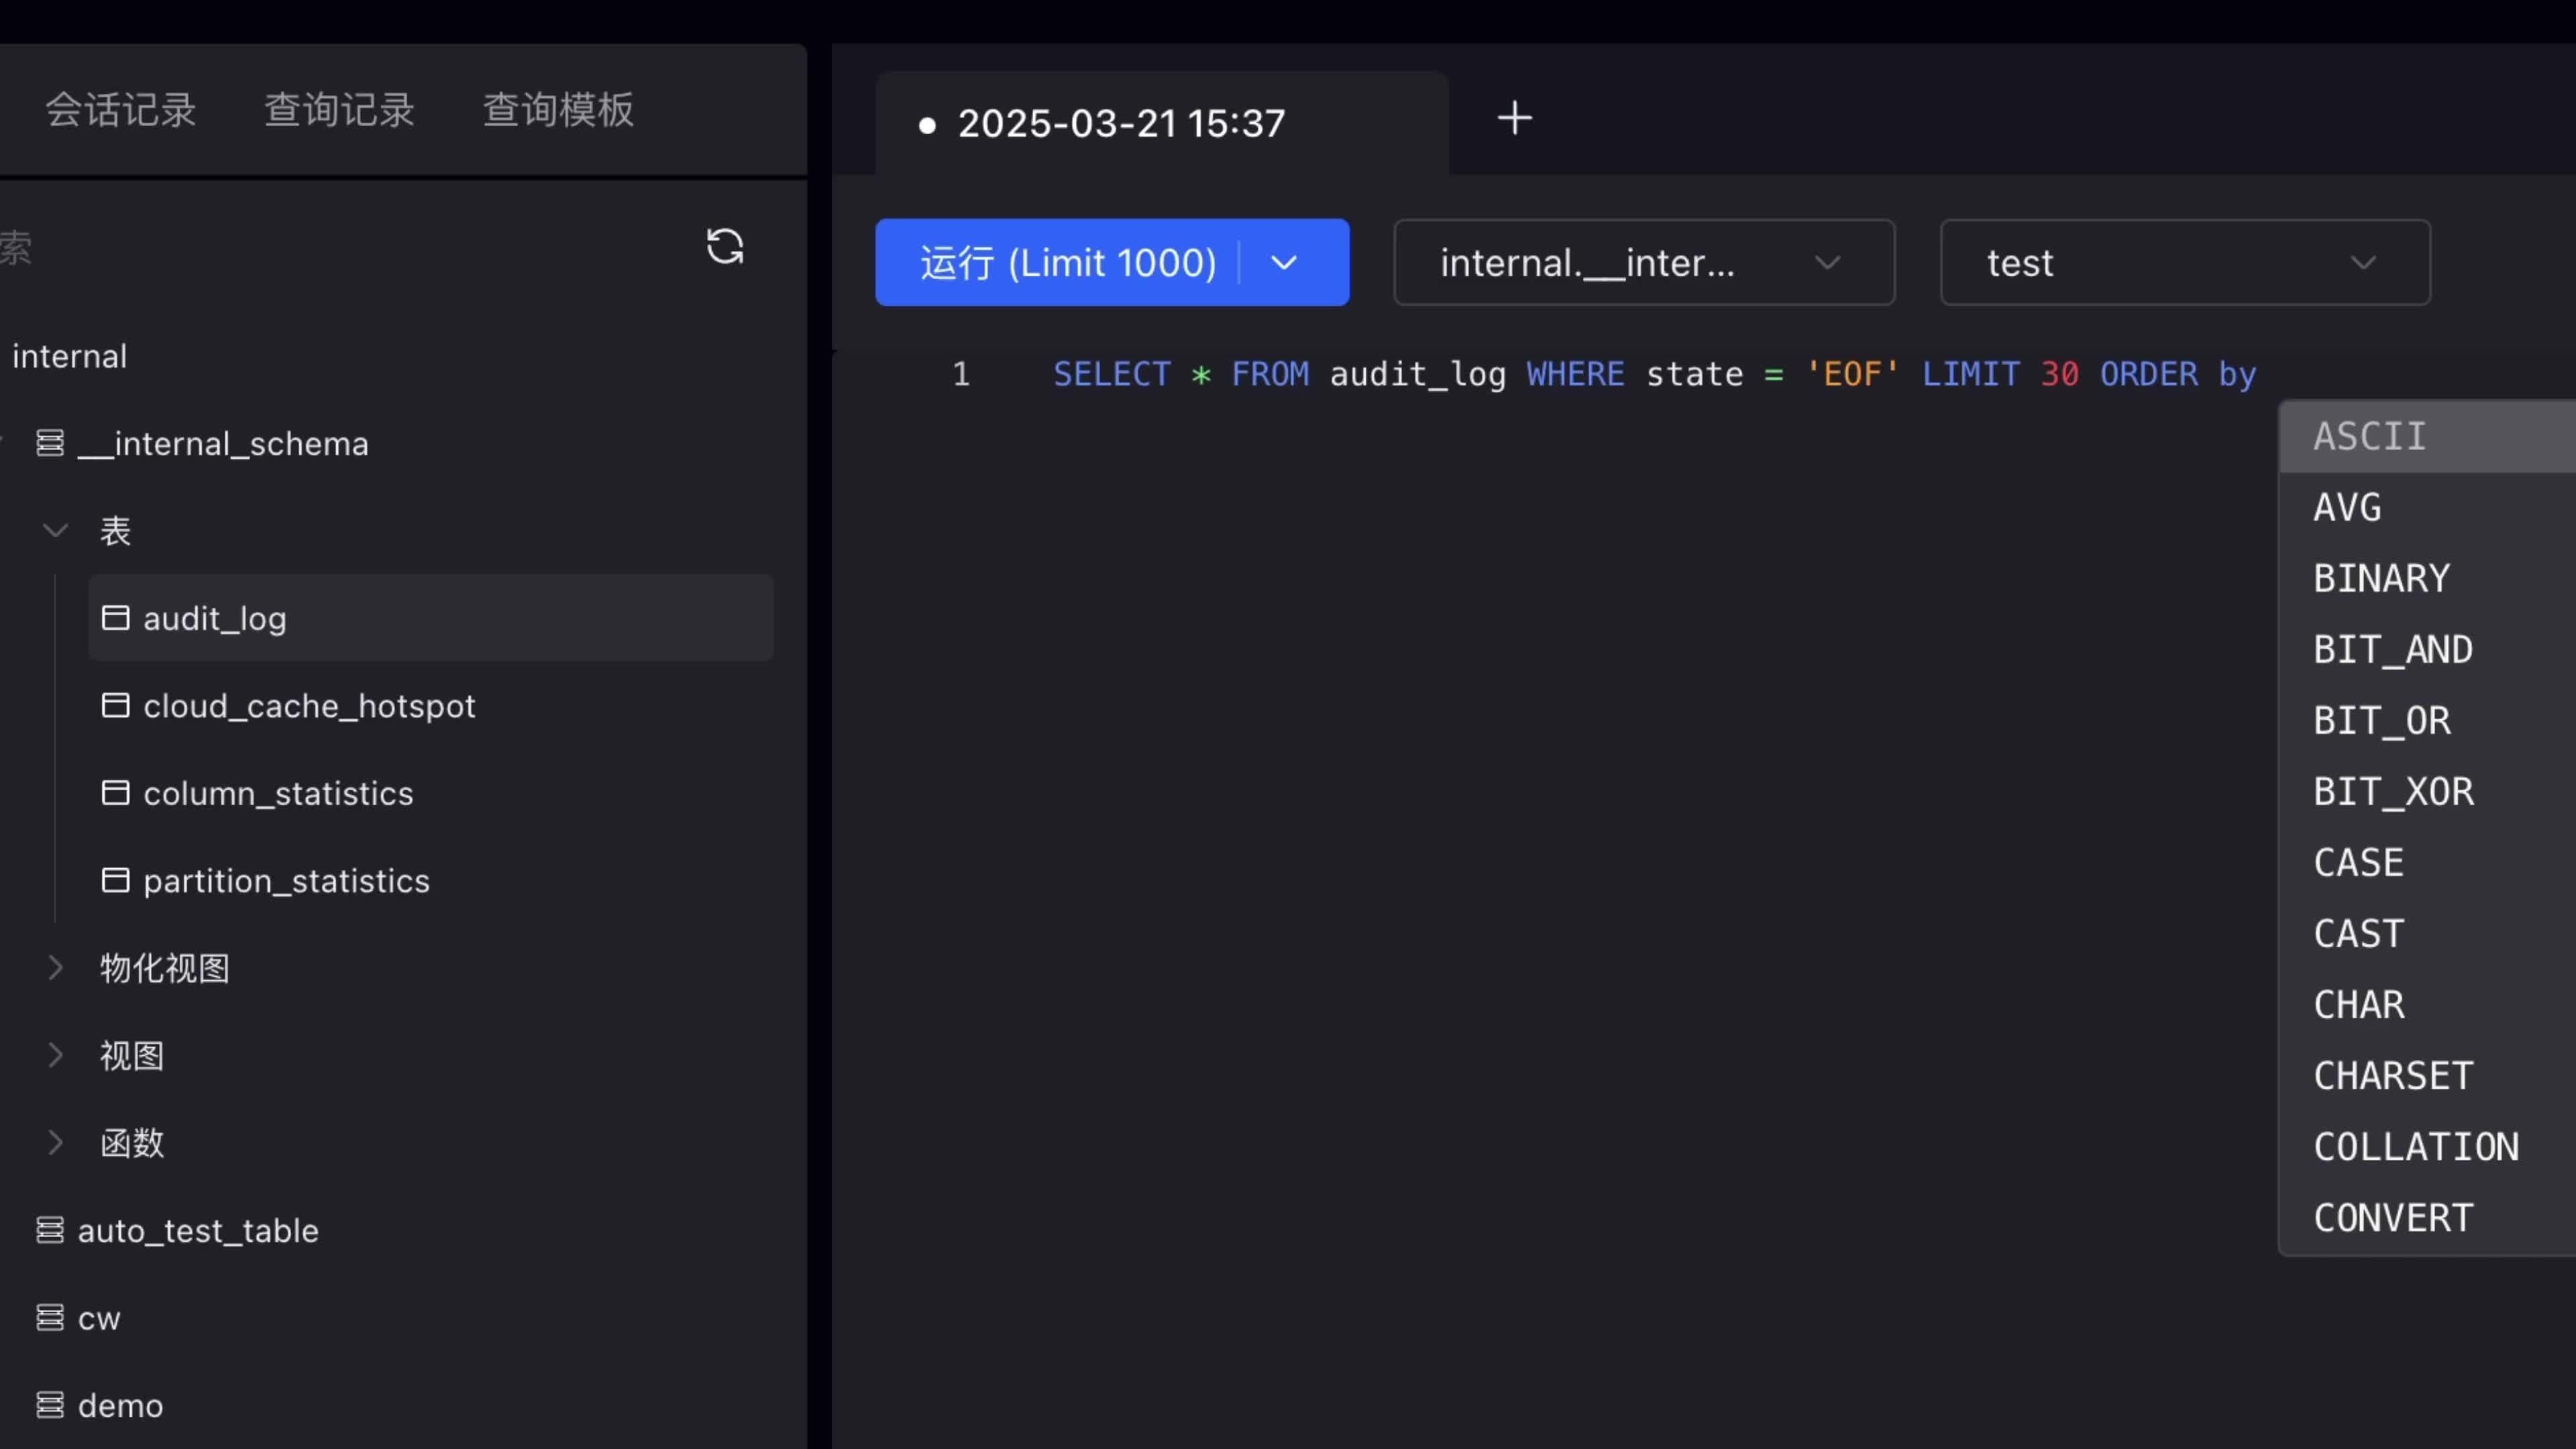Click into SQL editor line 1
Viewport: 2576px width, 1449px height.
click(1654, 374)
